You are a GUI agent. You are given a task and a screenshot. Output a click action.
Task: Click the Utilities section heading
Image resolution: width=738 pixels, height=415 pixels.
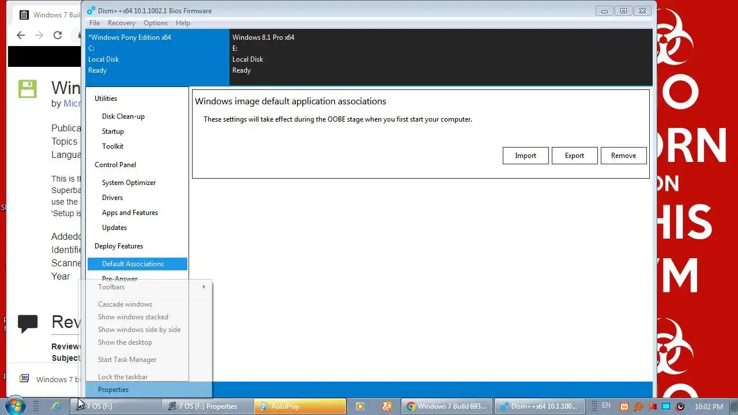point(106,99)
